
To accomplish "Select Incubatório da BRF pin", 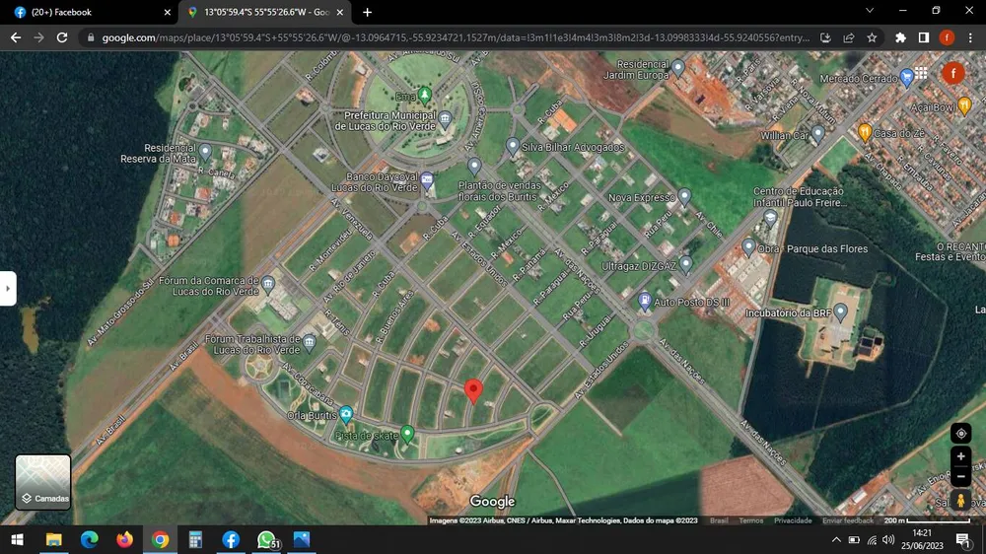I will (840, 312).
